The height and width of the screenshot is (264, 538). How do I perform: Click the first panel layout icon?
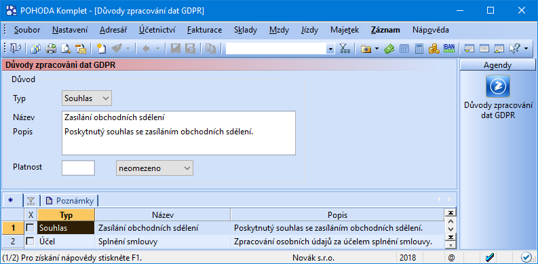(469, 49)
